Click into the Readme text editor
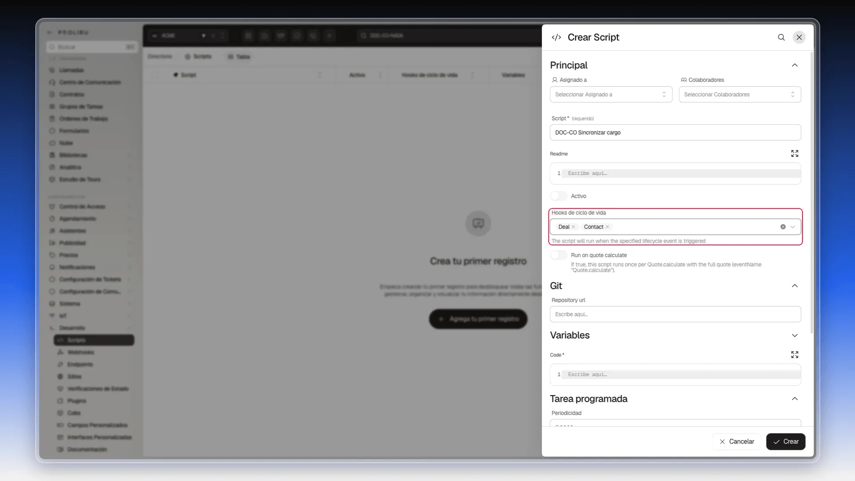 (675, 173)
